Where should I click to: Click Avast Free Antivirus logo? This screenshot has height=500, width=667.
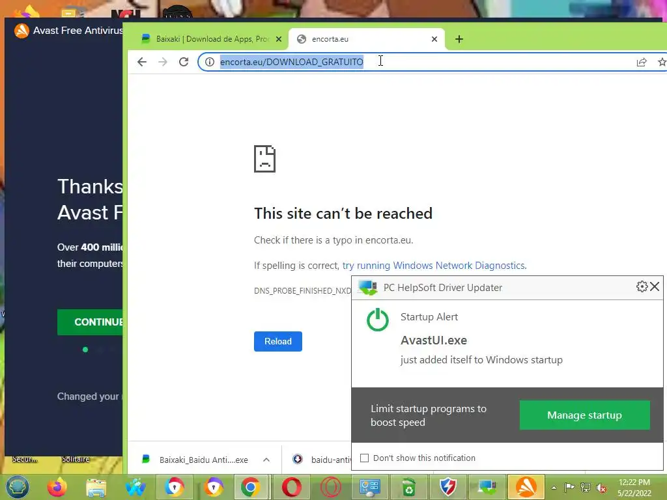tap(21, 31)
